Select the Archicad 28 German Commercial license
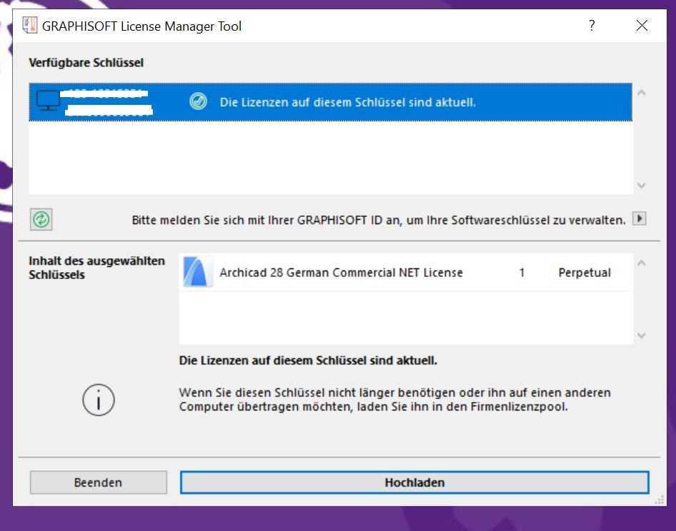 pos(341,273)
